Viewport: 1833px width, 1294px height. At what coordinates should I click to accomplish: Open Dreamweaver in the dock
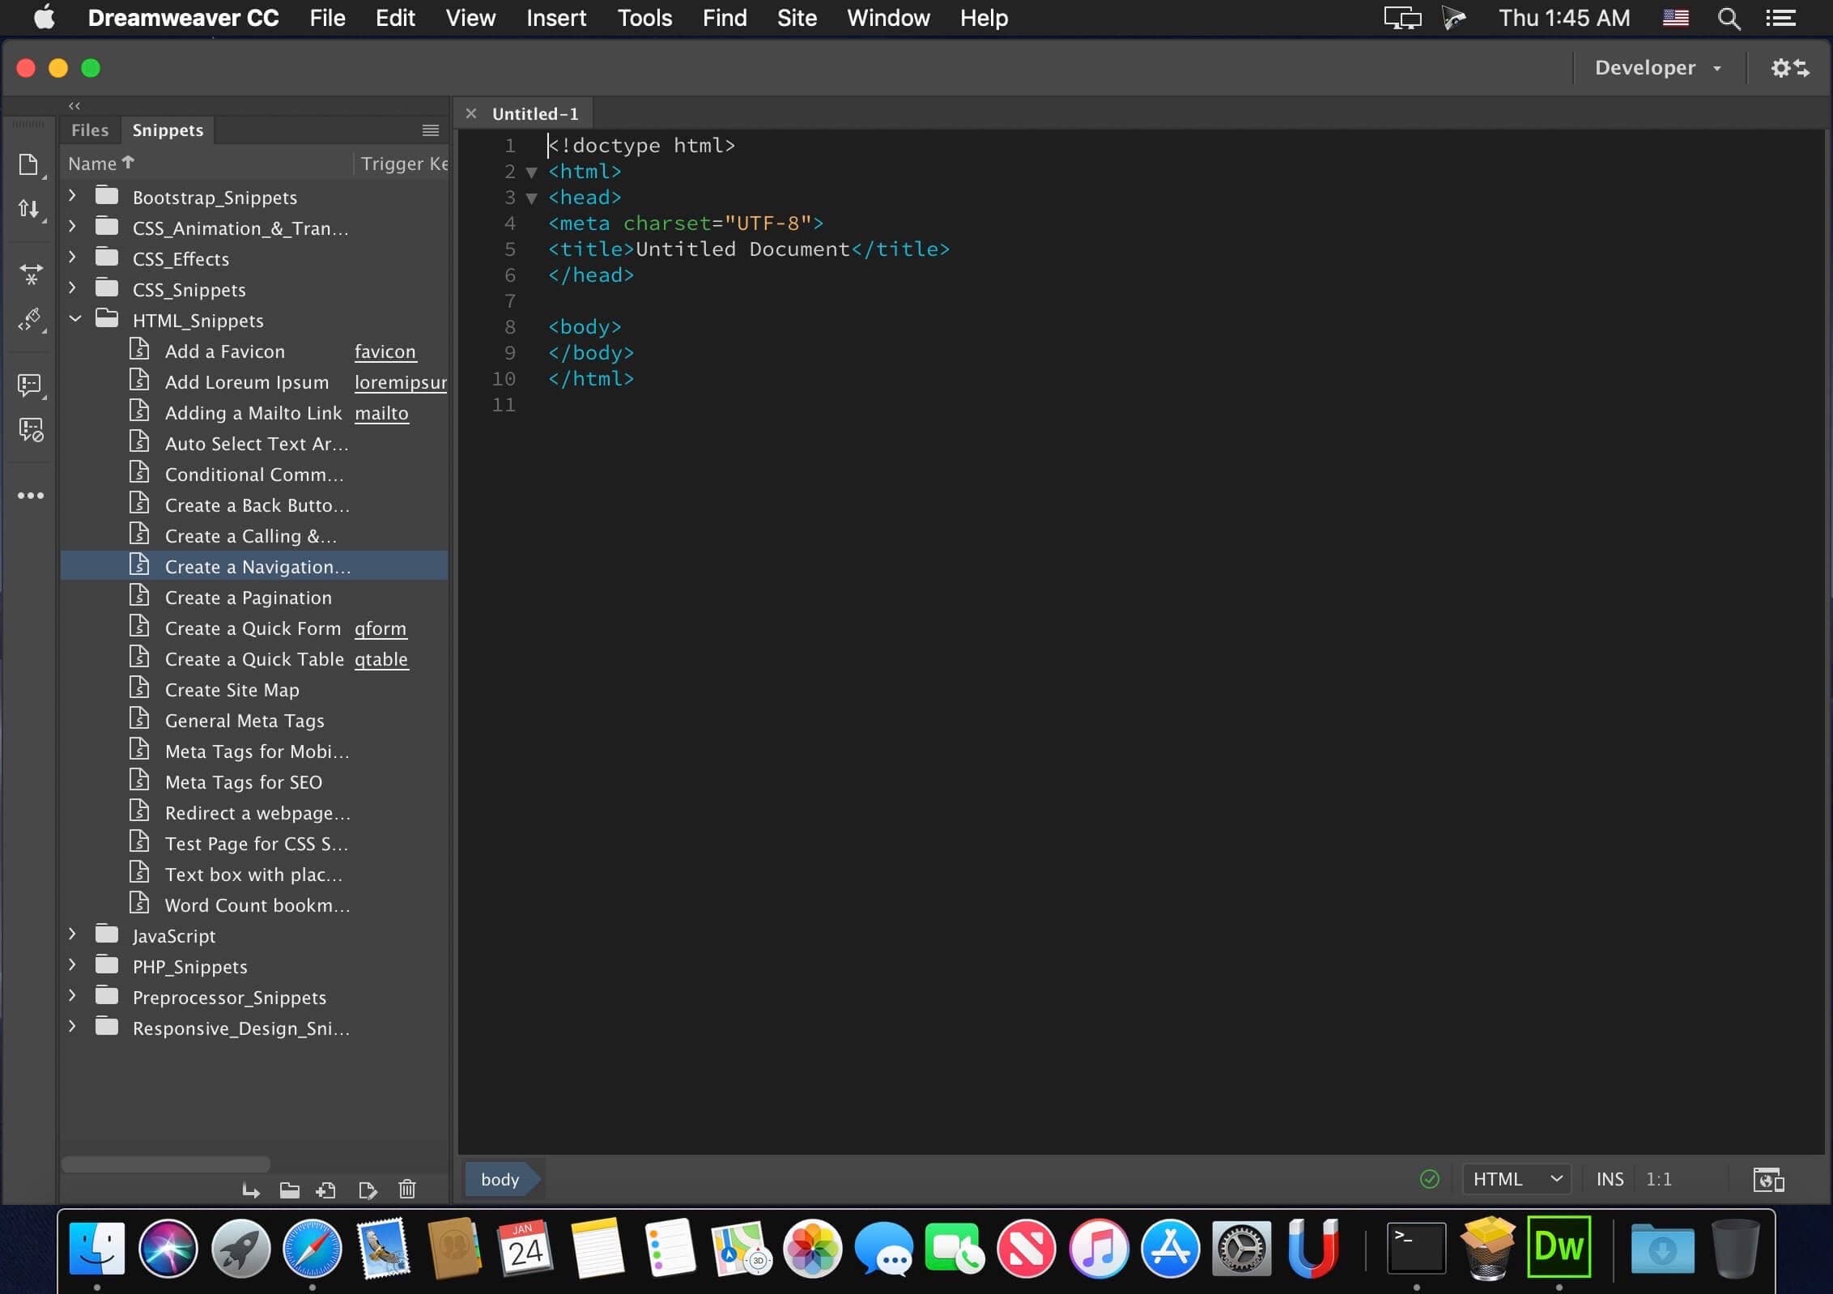pyautogui.click(x=1559, y=1248)
